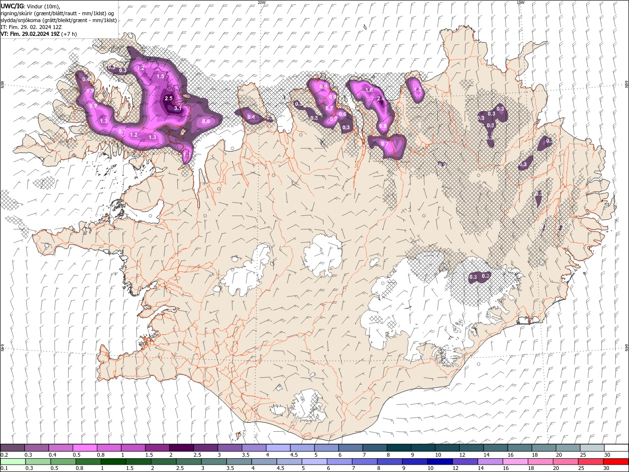Click the UWC/IG title text
629x472 pixels.
tap(12, 6)
